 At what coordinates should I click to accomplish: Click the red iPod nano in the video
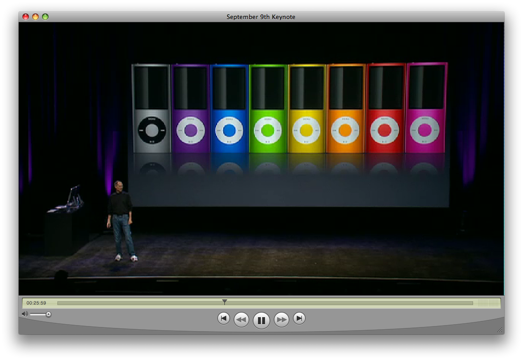pos(385,109)
